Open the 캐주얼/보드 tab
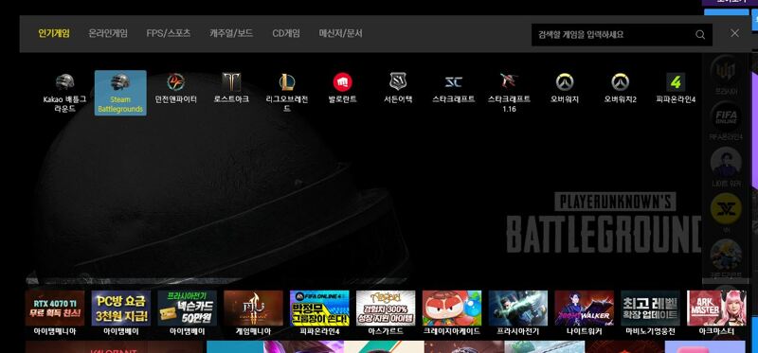This screenshot has height=353, width=758. coord(231,34)
